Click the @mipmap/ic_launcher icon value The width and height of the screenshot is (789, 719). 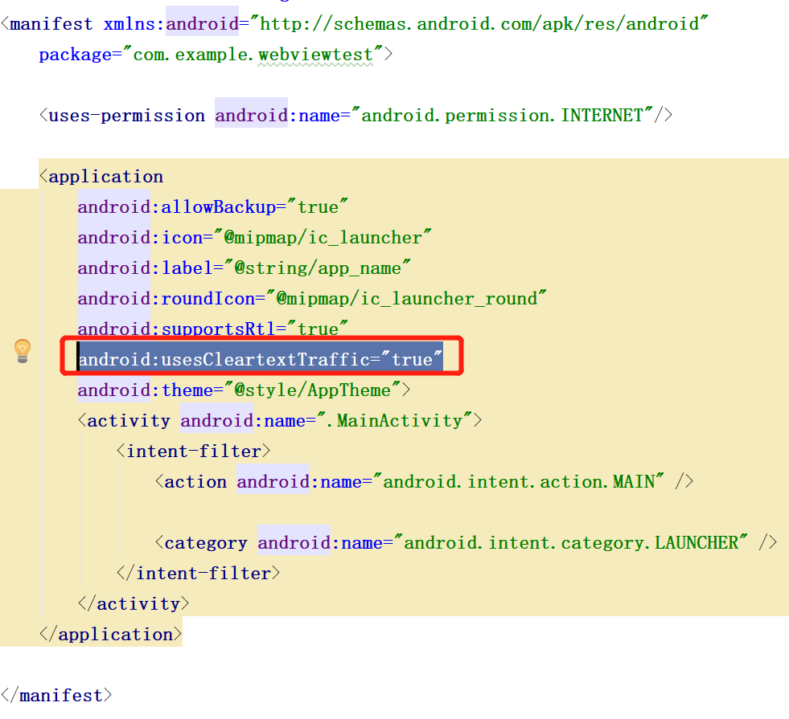pos(323,238)
